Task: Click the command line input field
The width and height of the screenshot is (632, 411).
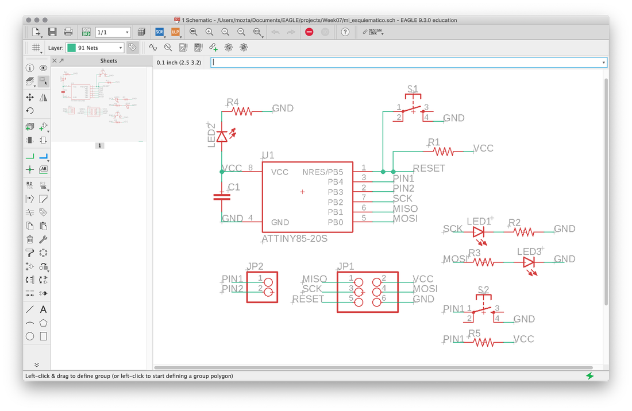Action: click(409, 63)
